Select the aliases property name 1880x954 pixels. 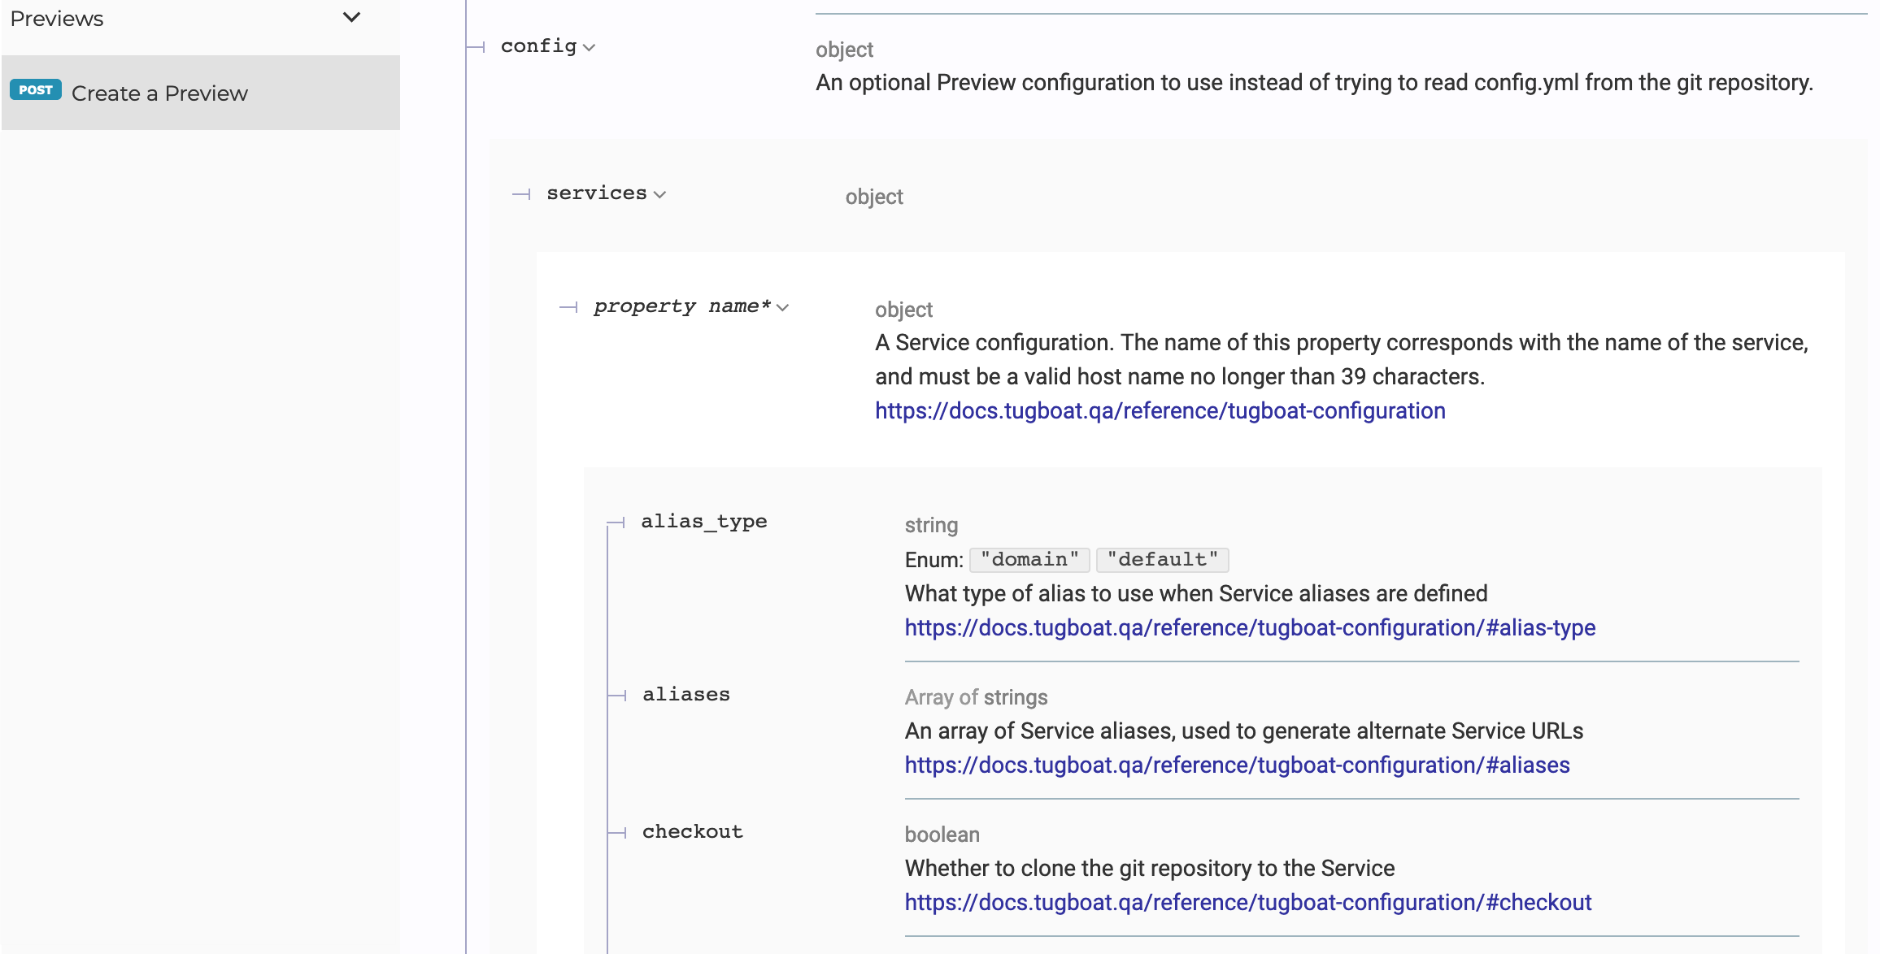[685, 695]
